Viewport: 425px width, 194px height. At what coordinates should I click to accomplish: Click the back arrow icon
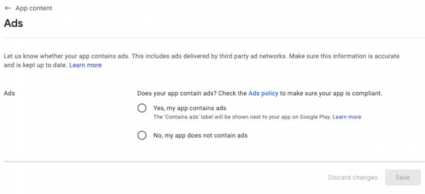8,8
